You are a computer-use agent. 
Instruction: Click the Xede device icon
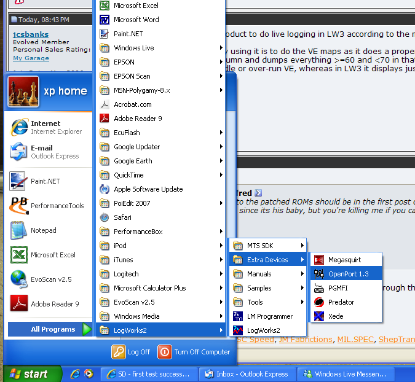[319, 316]
